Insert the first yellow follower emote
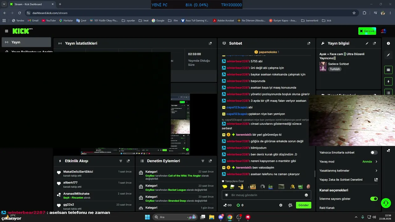This screenshot has width=395, height=222. (225, 187)
